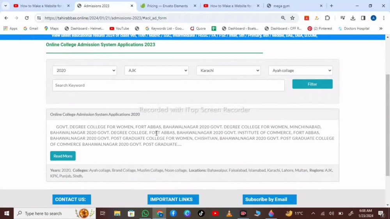Open the YouTube bookmark

119,28
